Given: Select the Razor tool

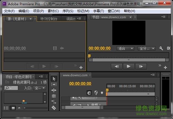Looking at the screenshot, I should 54,108.
